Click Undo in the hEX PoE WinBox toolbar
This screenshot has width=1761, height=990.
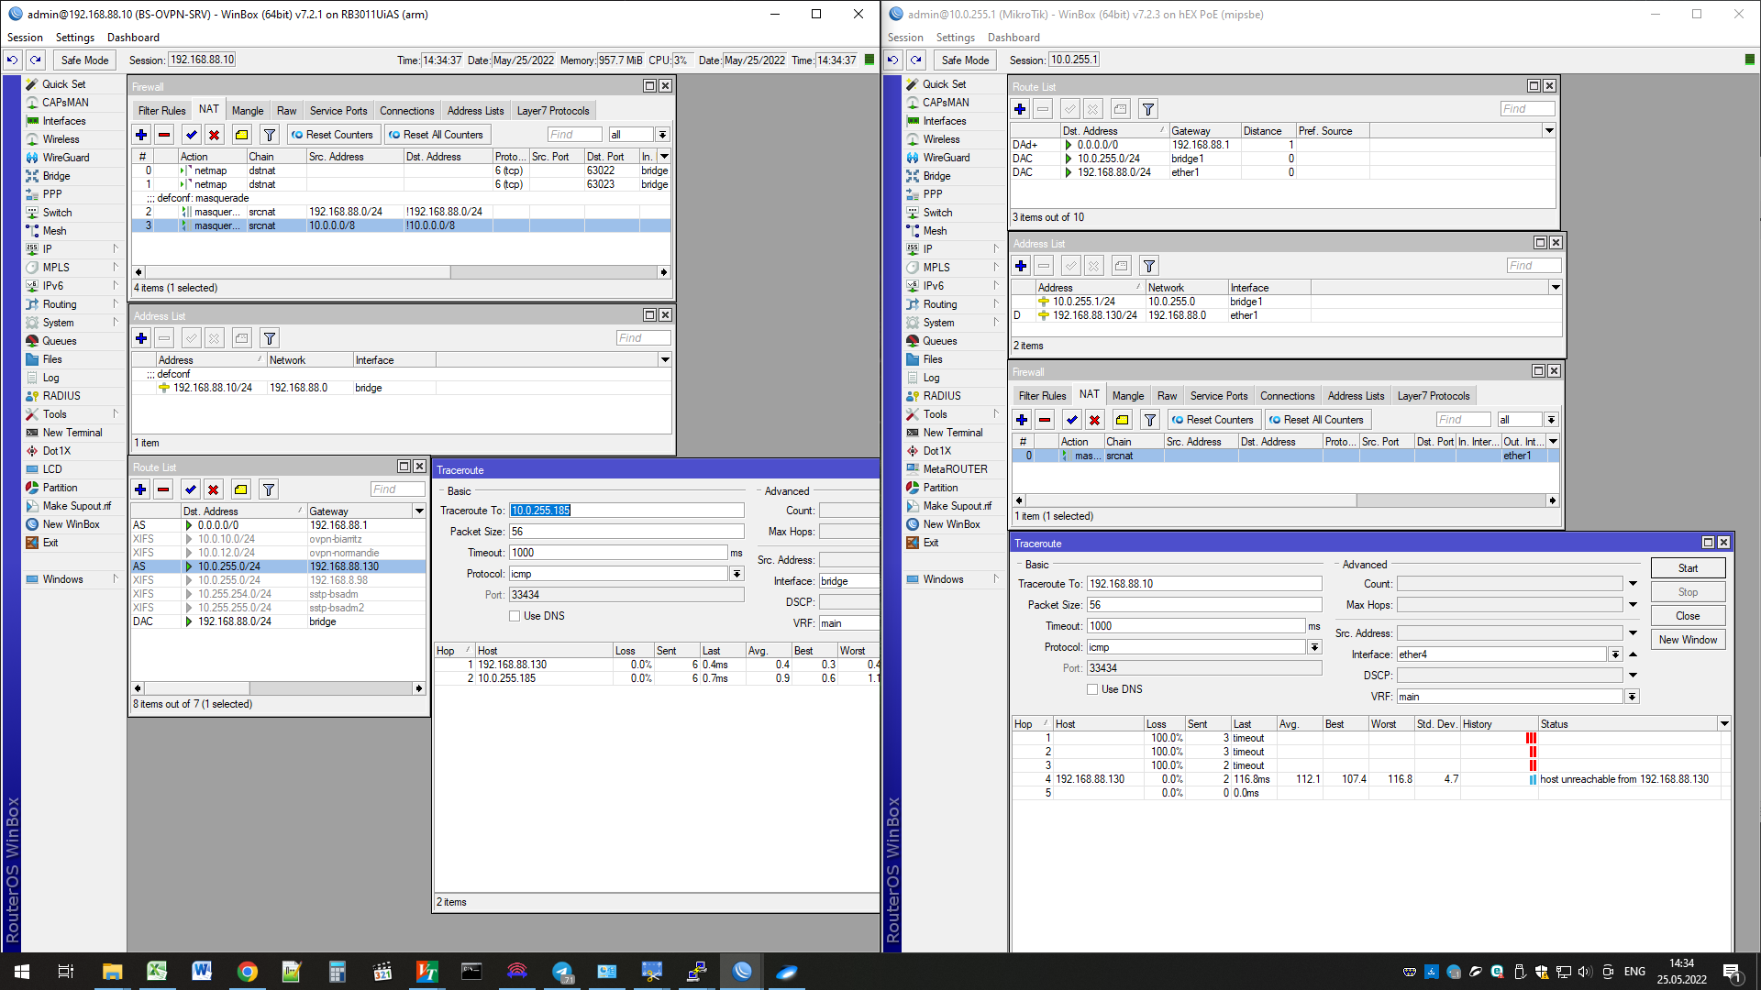click(892, 60)
